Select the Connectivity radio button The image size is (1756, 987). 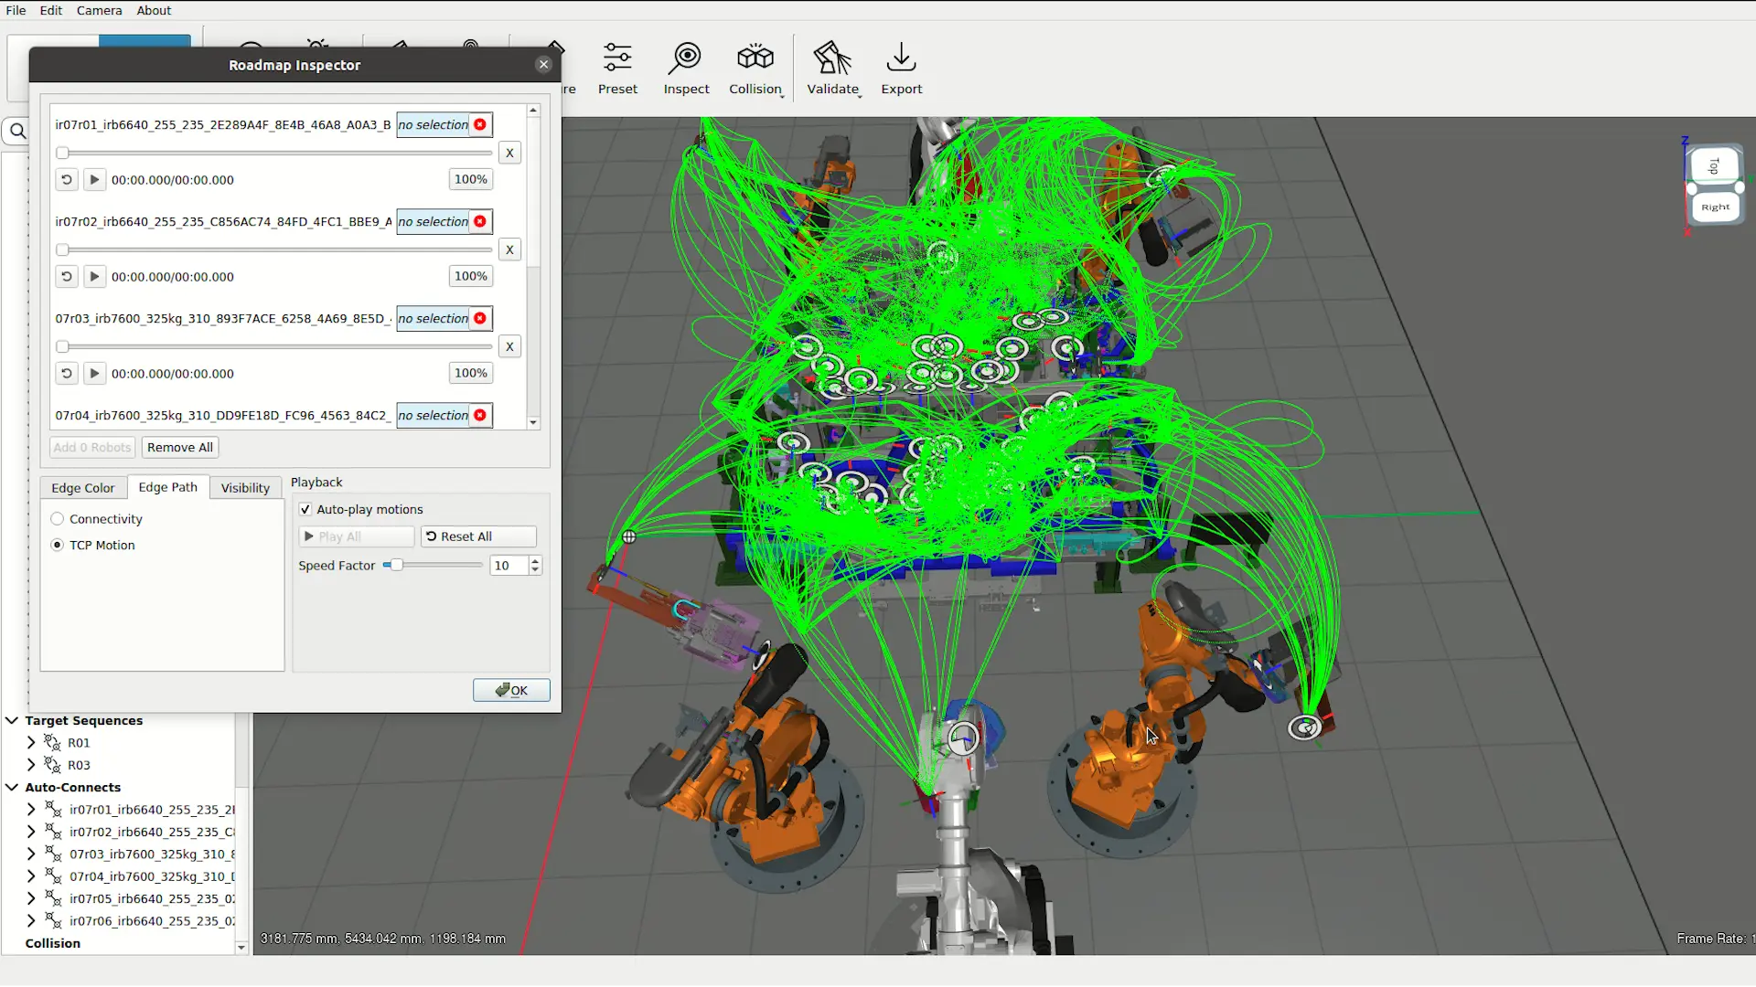tap(58, 519)
